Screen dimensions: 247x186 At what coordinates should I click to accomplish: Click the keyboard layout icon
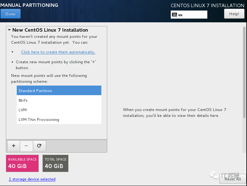(174, 15)
